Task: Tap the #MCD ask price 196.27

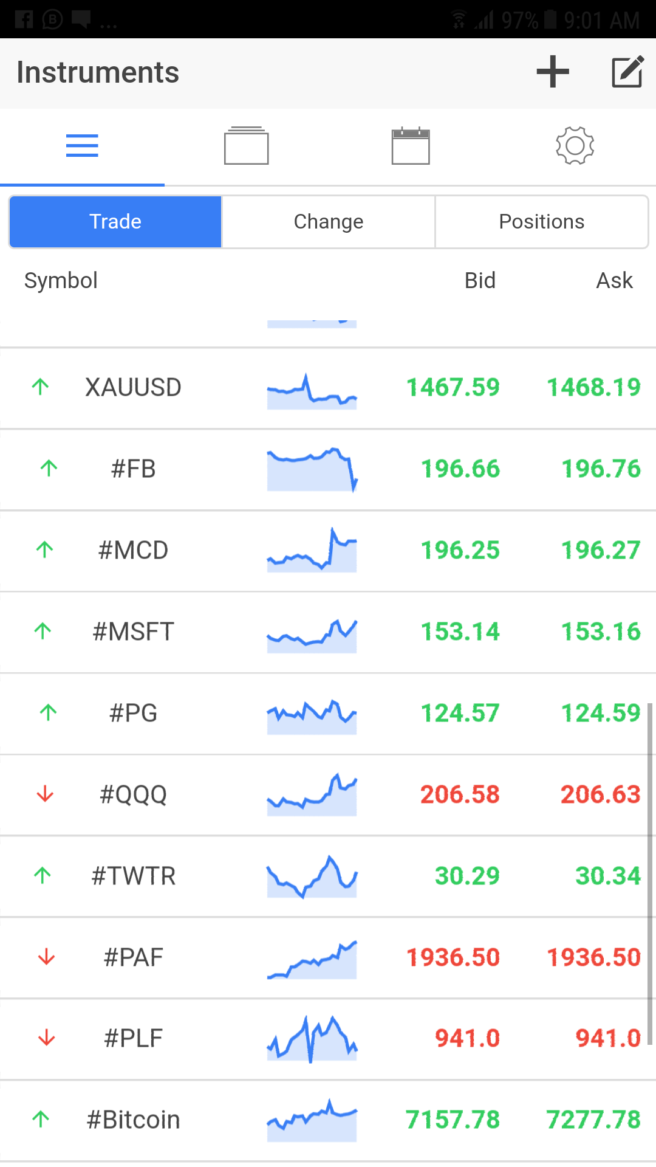Action: [600, 550]
